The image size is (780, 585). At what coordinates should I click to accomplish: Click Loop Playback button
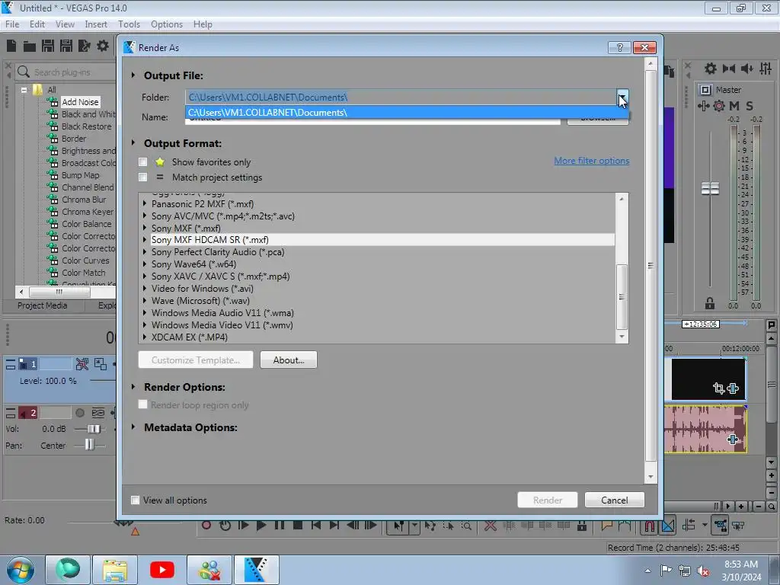click(x=225, y=525)
